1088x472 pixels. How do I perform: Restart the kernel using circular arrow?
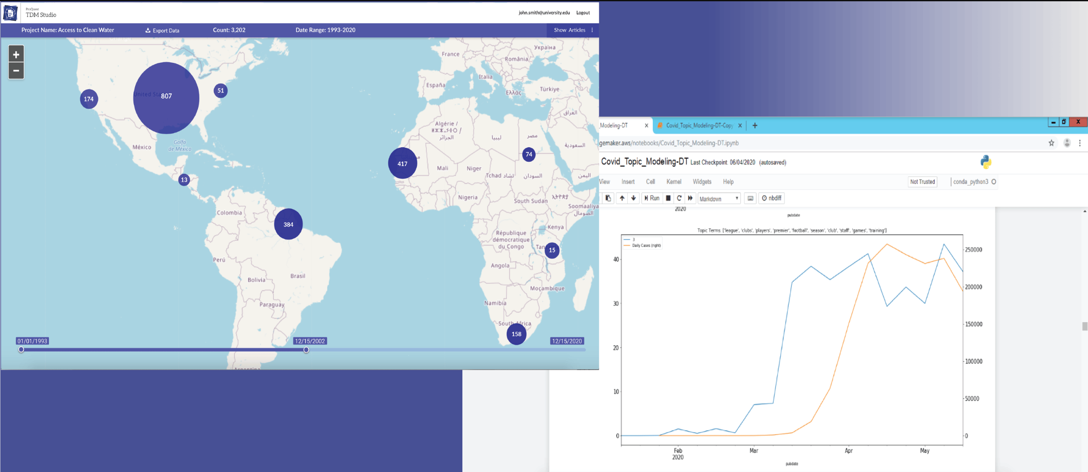coord(679,198)
